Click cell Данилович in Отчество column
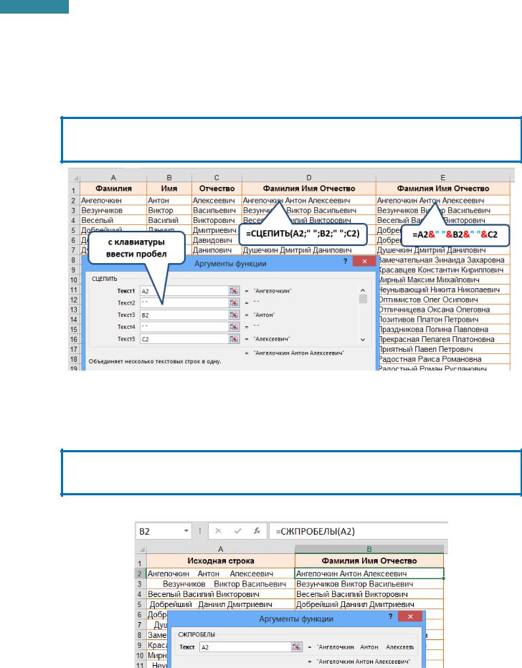Viewport: 522px width, 668px height. (217, 250)
